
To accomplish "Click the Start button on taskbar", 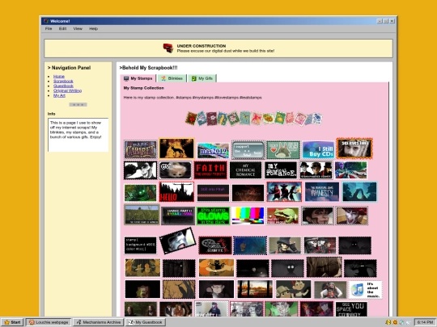I will [12, 322].
